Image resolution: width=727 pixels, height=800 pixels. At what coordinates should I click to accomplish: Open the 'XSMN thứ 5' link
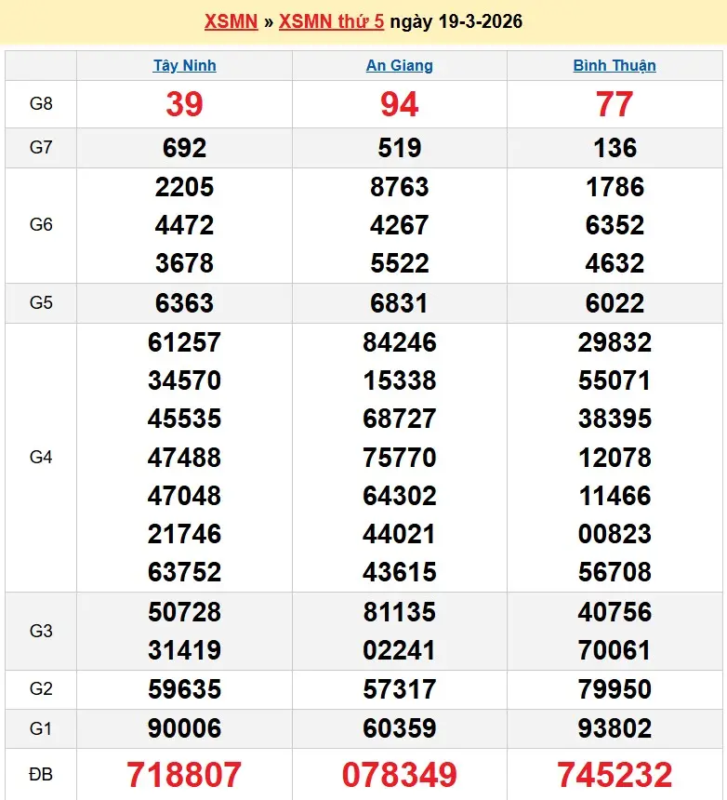[331, 21]
